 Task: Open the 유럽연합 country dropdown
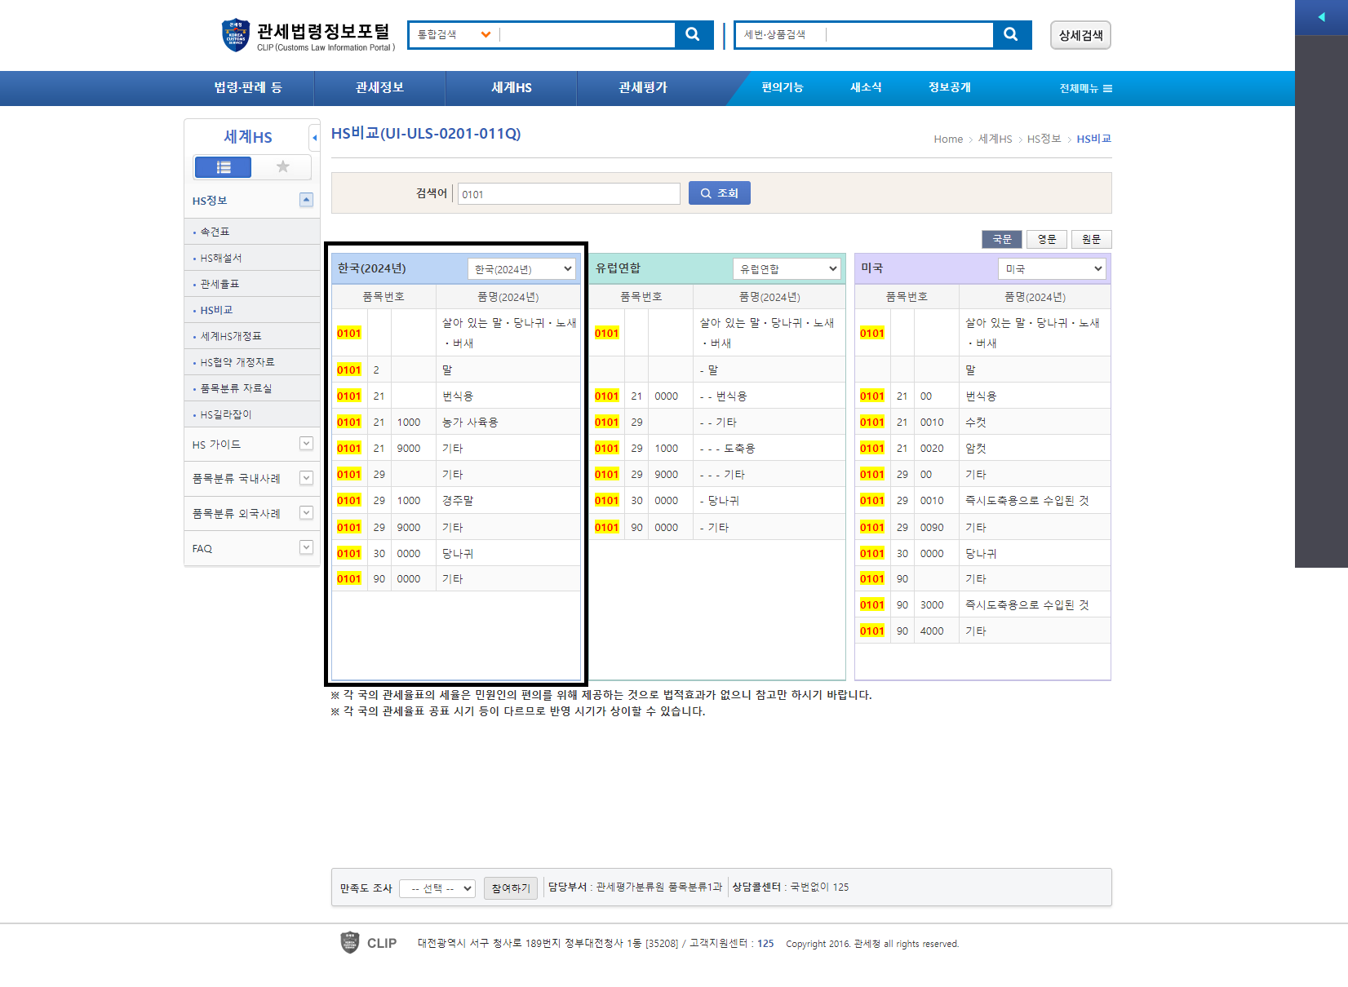tap(787, 269)
